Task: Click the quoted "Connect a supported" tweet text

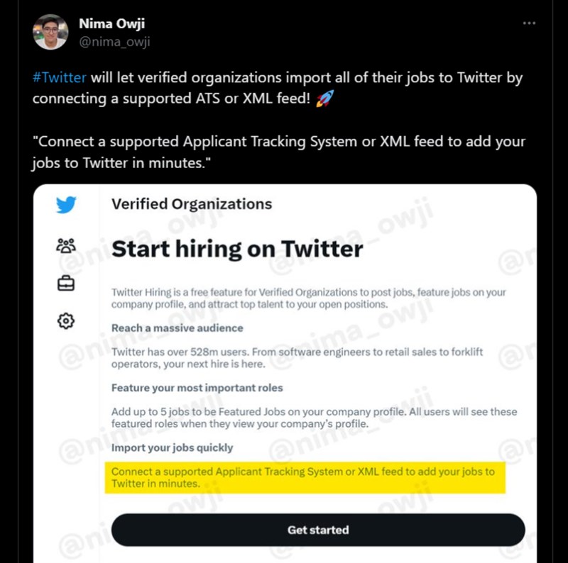Action: click(x=277, y=151)
